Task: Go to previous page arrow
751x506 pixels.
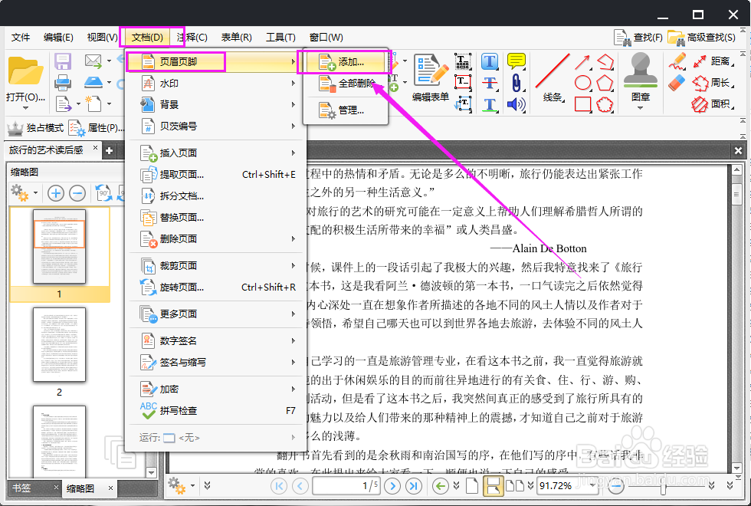Action: [300, 486]
